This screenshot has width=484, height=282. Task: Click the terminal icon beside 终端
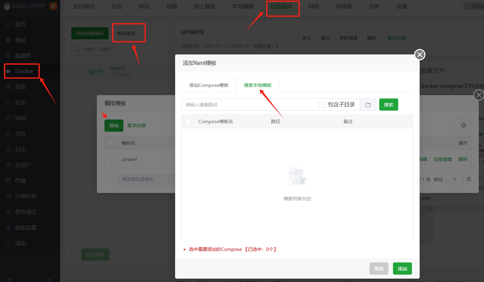tap(8, 180)
